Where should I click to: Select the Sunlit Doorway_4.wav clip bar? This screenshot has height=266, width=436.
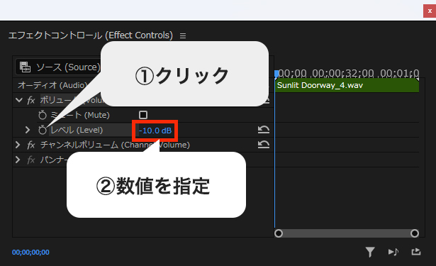(x=347, y=85)
